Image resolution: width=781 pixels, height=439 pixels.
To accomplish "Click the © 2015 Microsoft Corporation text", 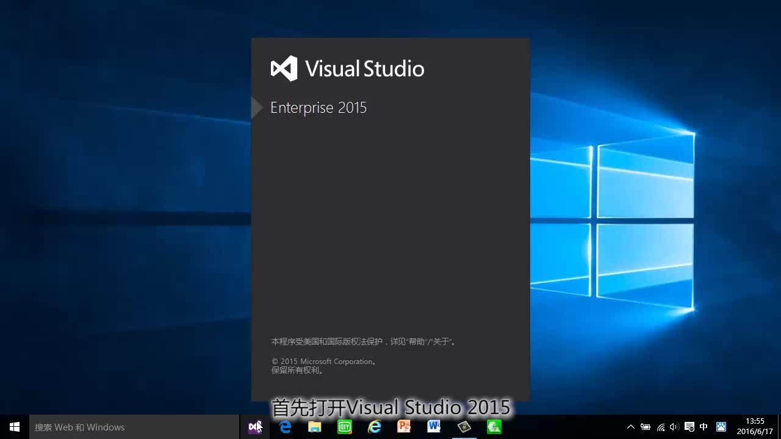I will [324, 362].
